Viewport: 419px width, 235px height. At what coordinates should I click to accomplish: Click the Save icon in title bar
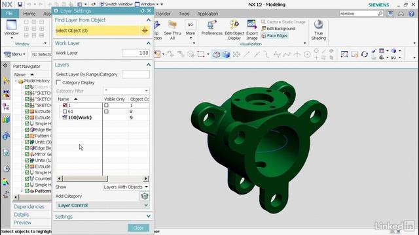(x=20, y=5)
